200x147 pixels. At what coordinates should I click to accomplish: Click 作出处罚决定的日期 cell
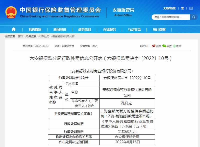pos(74,142)
